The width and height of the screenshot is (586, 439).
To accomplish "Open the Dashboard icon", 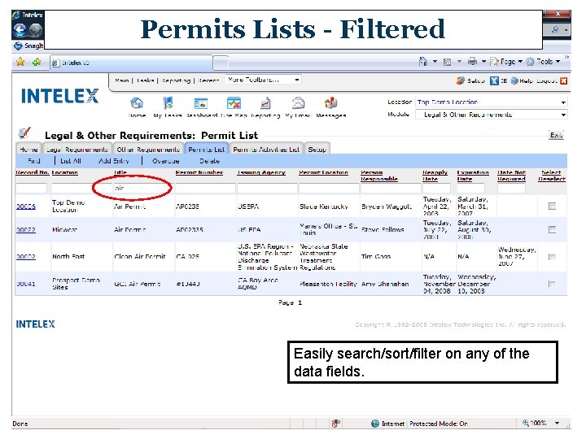I will [201, 103].
